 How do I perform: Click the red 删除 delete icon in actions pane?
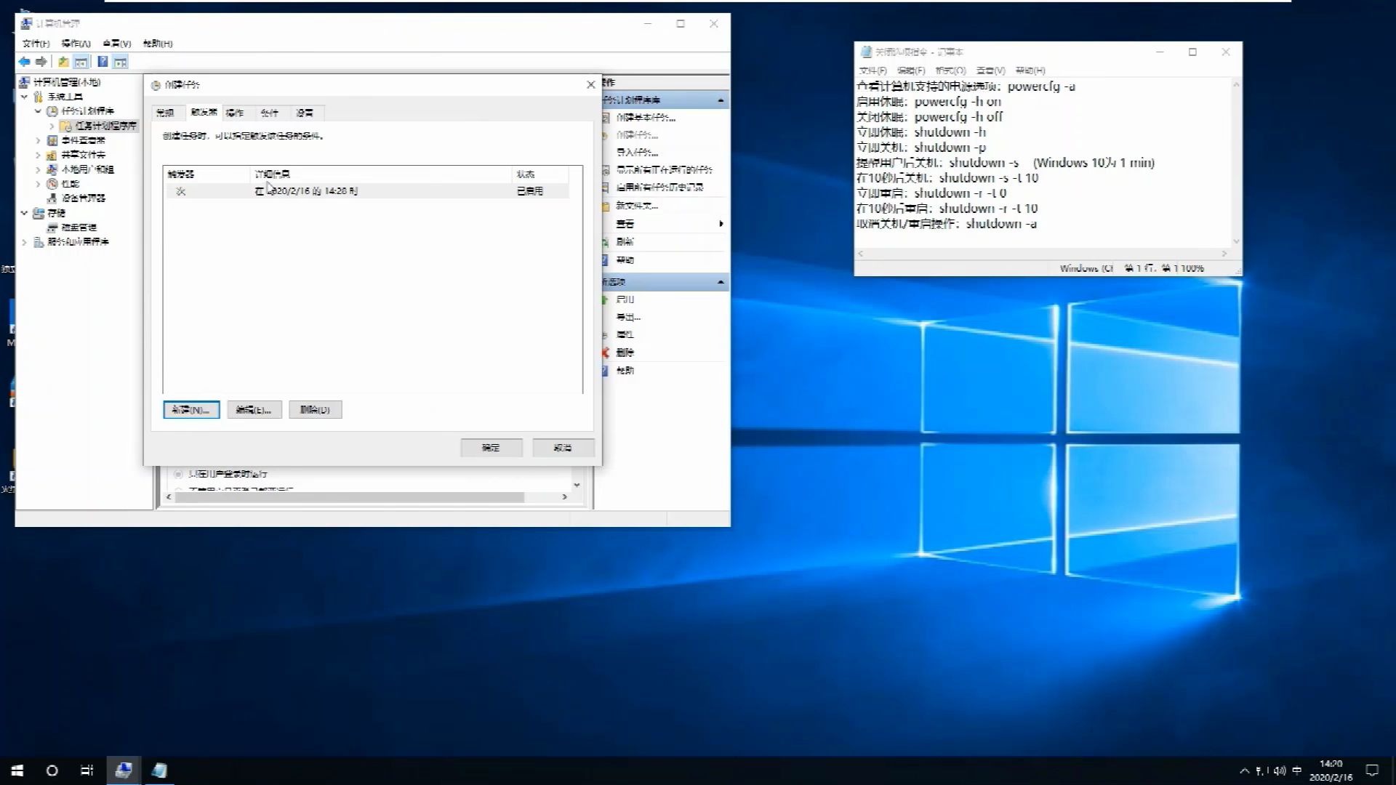pyautogui.click(x=606, y=352)
